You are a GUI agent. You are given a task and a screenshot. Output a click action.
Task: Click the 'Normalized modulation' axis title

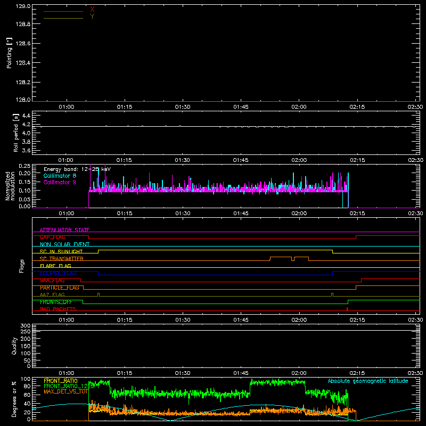10,186
